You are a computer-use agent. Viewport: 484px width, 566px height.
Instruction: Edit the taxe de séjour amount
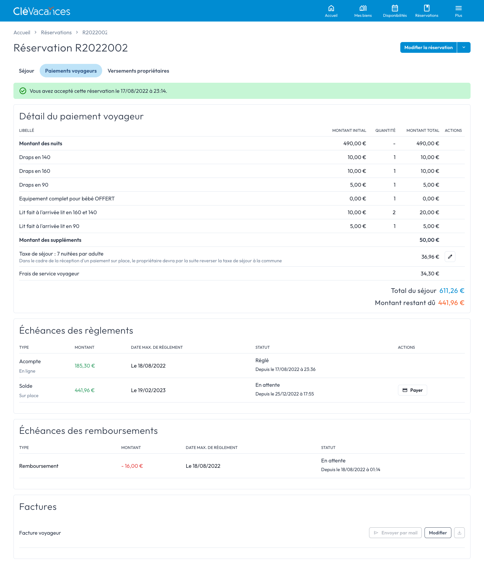click(x=450, y=257)
